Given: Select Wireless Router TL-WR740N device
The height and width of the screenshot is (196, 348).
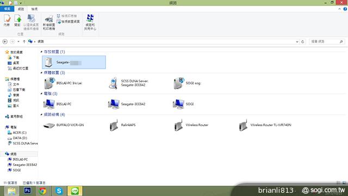Looking at the screenshot, I should (x=265, y=125).
